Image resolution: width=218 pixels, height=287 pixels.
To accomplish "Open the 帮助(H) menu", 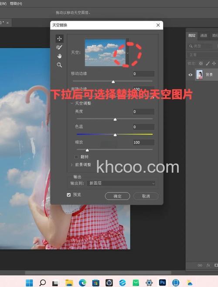I will pos(16,3).
